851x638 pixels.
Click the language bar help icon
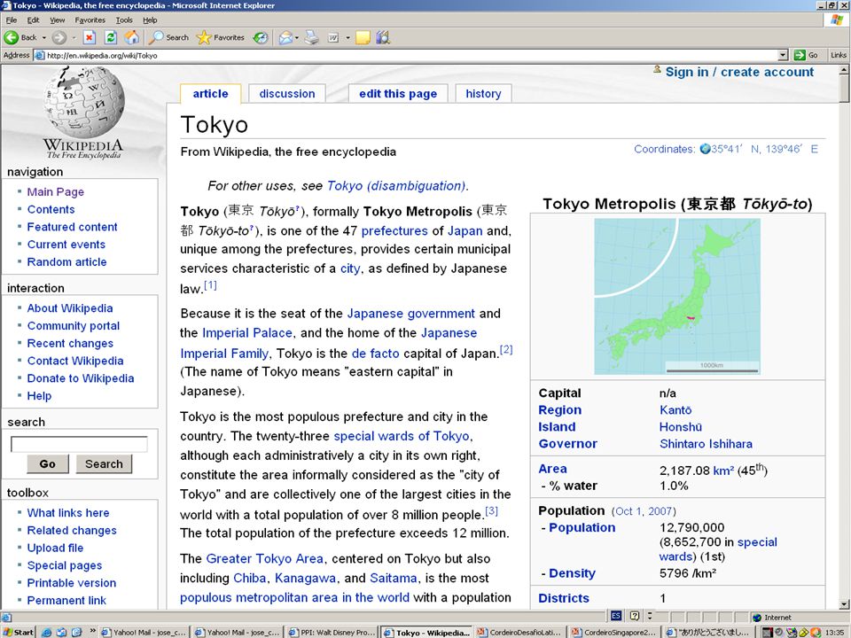(635, 616)
